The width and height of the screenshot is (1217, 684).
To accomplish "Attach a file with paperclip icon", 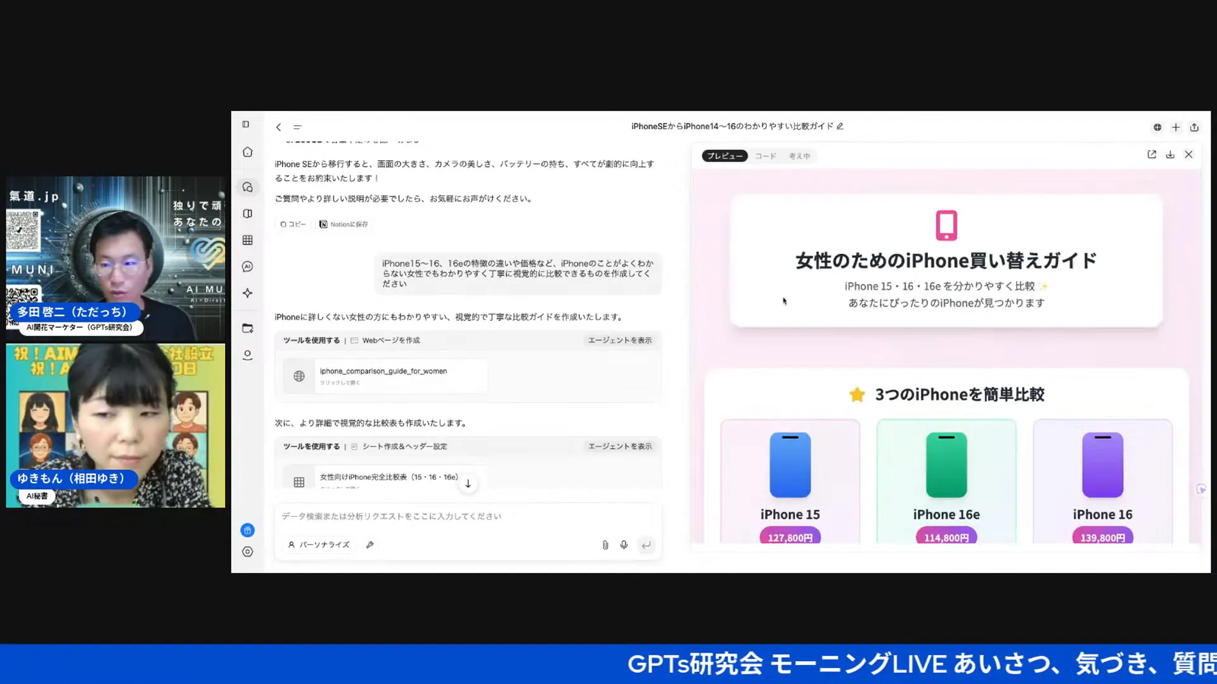I will (x=605, y=545).
